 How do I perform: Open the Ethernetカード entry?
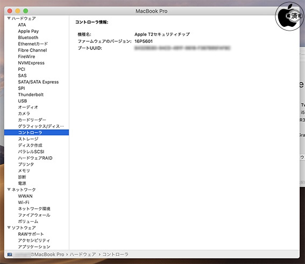pos(33,44)
